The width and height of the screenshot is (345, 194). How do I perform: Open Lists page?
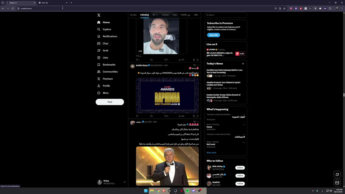103,58
